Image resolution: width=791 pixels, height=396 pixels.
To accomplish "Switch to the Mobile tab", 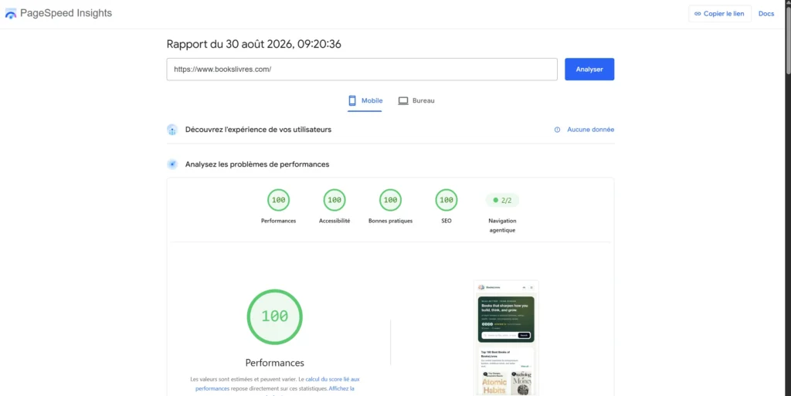I will click(365, 101).
